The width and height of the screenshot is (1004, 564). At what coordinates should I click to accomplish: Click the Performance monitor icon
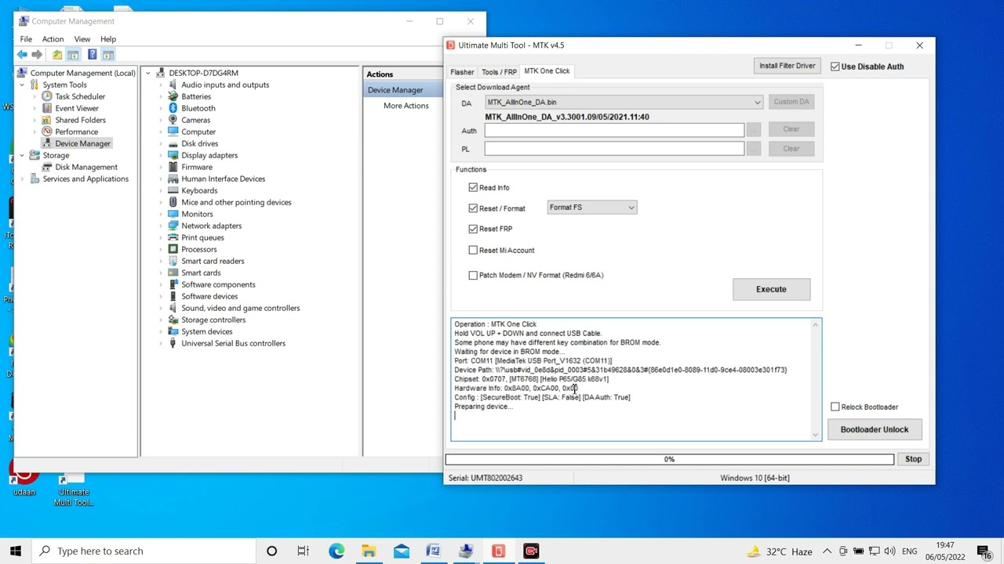click(x=47, y=132)
